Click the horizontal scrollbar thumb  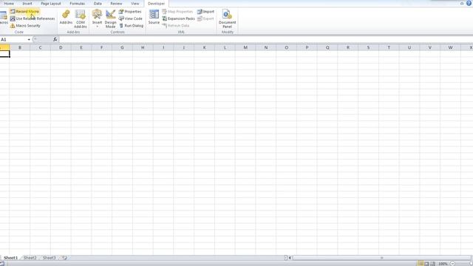381,258
